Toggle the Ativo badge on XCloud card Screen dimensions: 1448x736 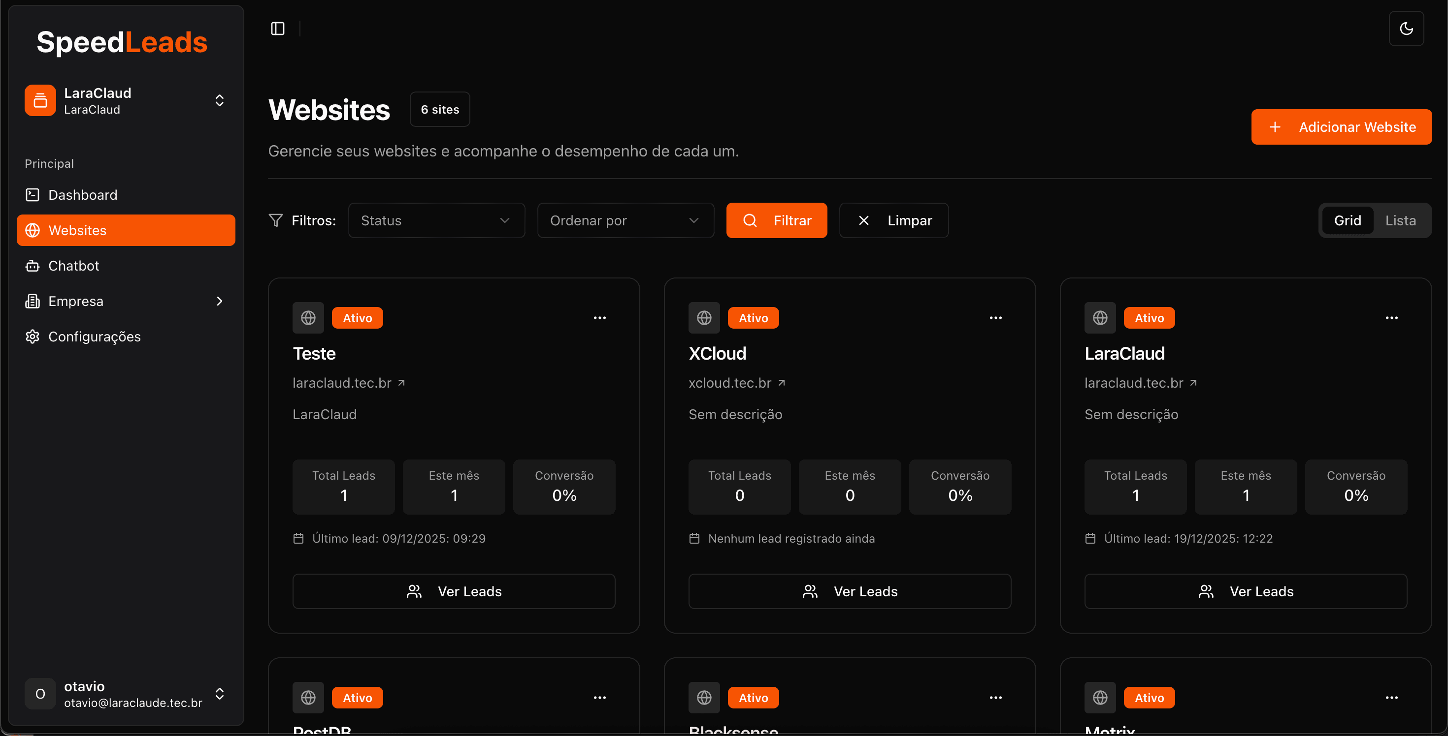pyautogui.click(x=753, y=317)
